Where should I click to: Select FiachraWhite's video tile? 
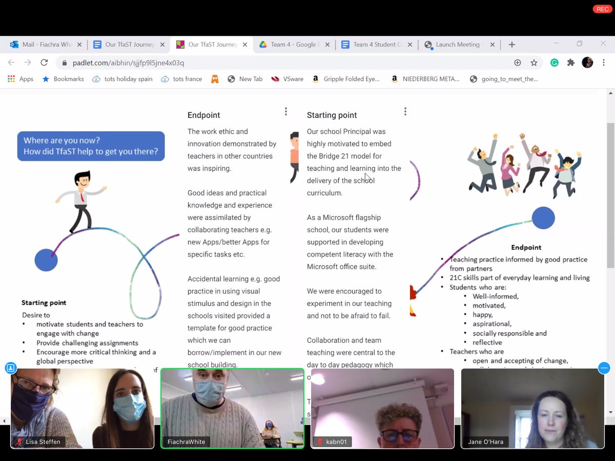click(x=233, y=409)
